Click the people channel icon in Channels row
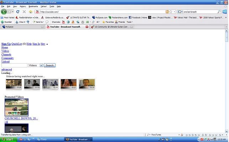Image resolution: width=229 pixels, height=142 pixels. point(73,22)
